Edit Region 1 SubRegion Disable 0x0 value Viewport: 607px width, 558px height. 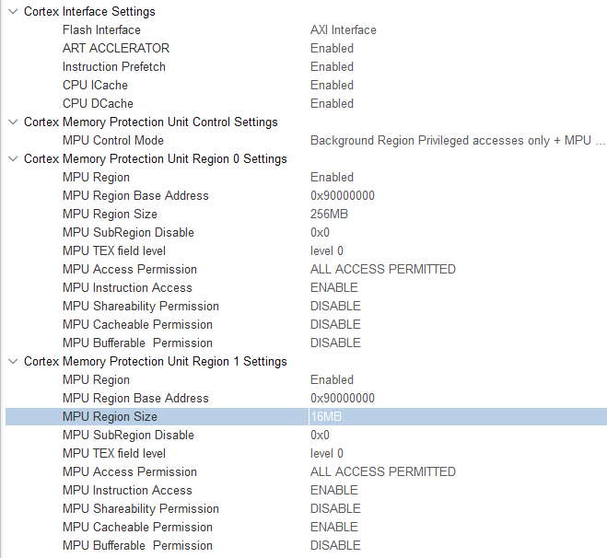pos(320,435)
